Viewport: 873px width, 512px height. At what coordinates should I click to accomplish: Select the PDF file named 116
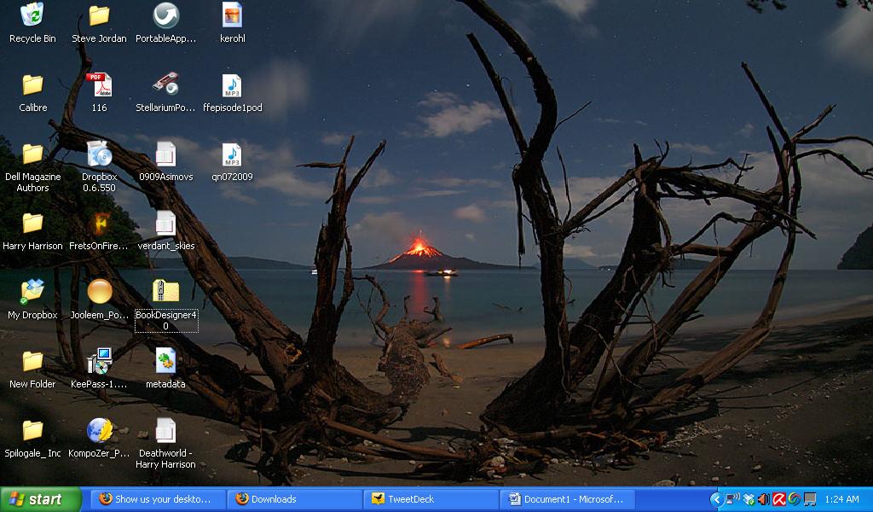coord(99,84)
